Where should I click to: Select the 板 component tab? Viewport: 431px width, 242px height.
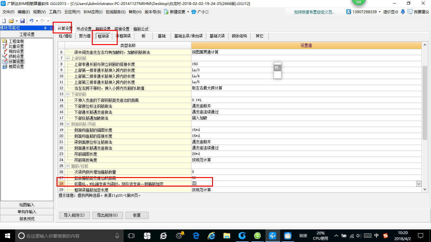pyautogui.click(x=144, y=36)
